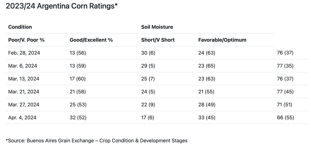Select the "Apr. 4, 2024" row date
This screenshot has width=311, height=148.
[x=22, y=118]
